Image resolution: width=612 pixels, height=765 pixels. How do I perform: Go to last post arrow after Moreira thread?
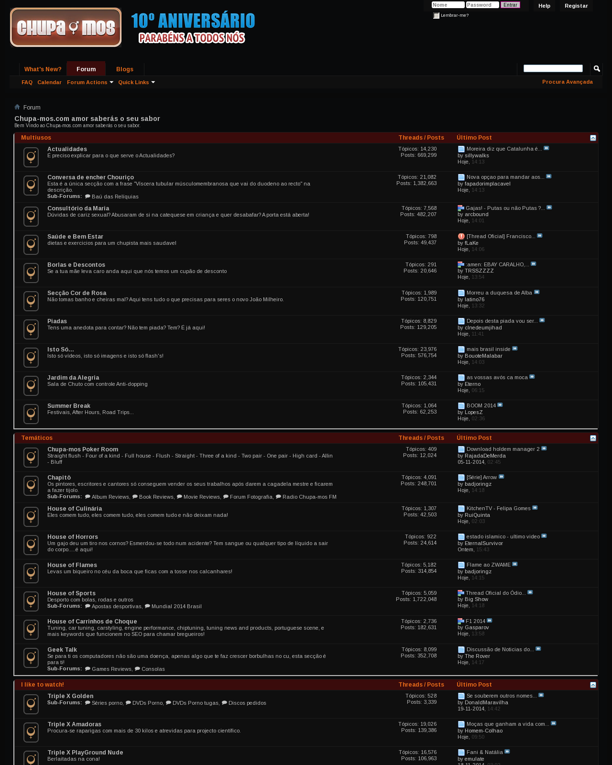click(x=546, y=148)
